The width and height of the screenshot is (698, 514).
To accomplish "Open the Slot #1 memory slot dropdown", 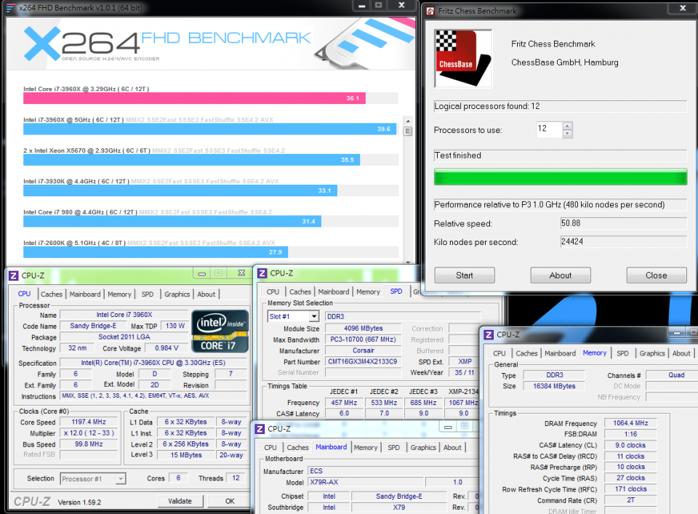I will 313,317.
